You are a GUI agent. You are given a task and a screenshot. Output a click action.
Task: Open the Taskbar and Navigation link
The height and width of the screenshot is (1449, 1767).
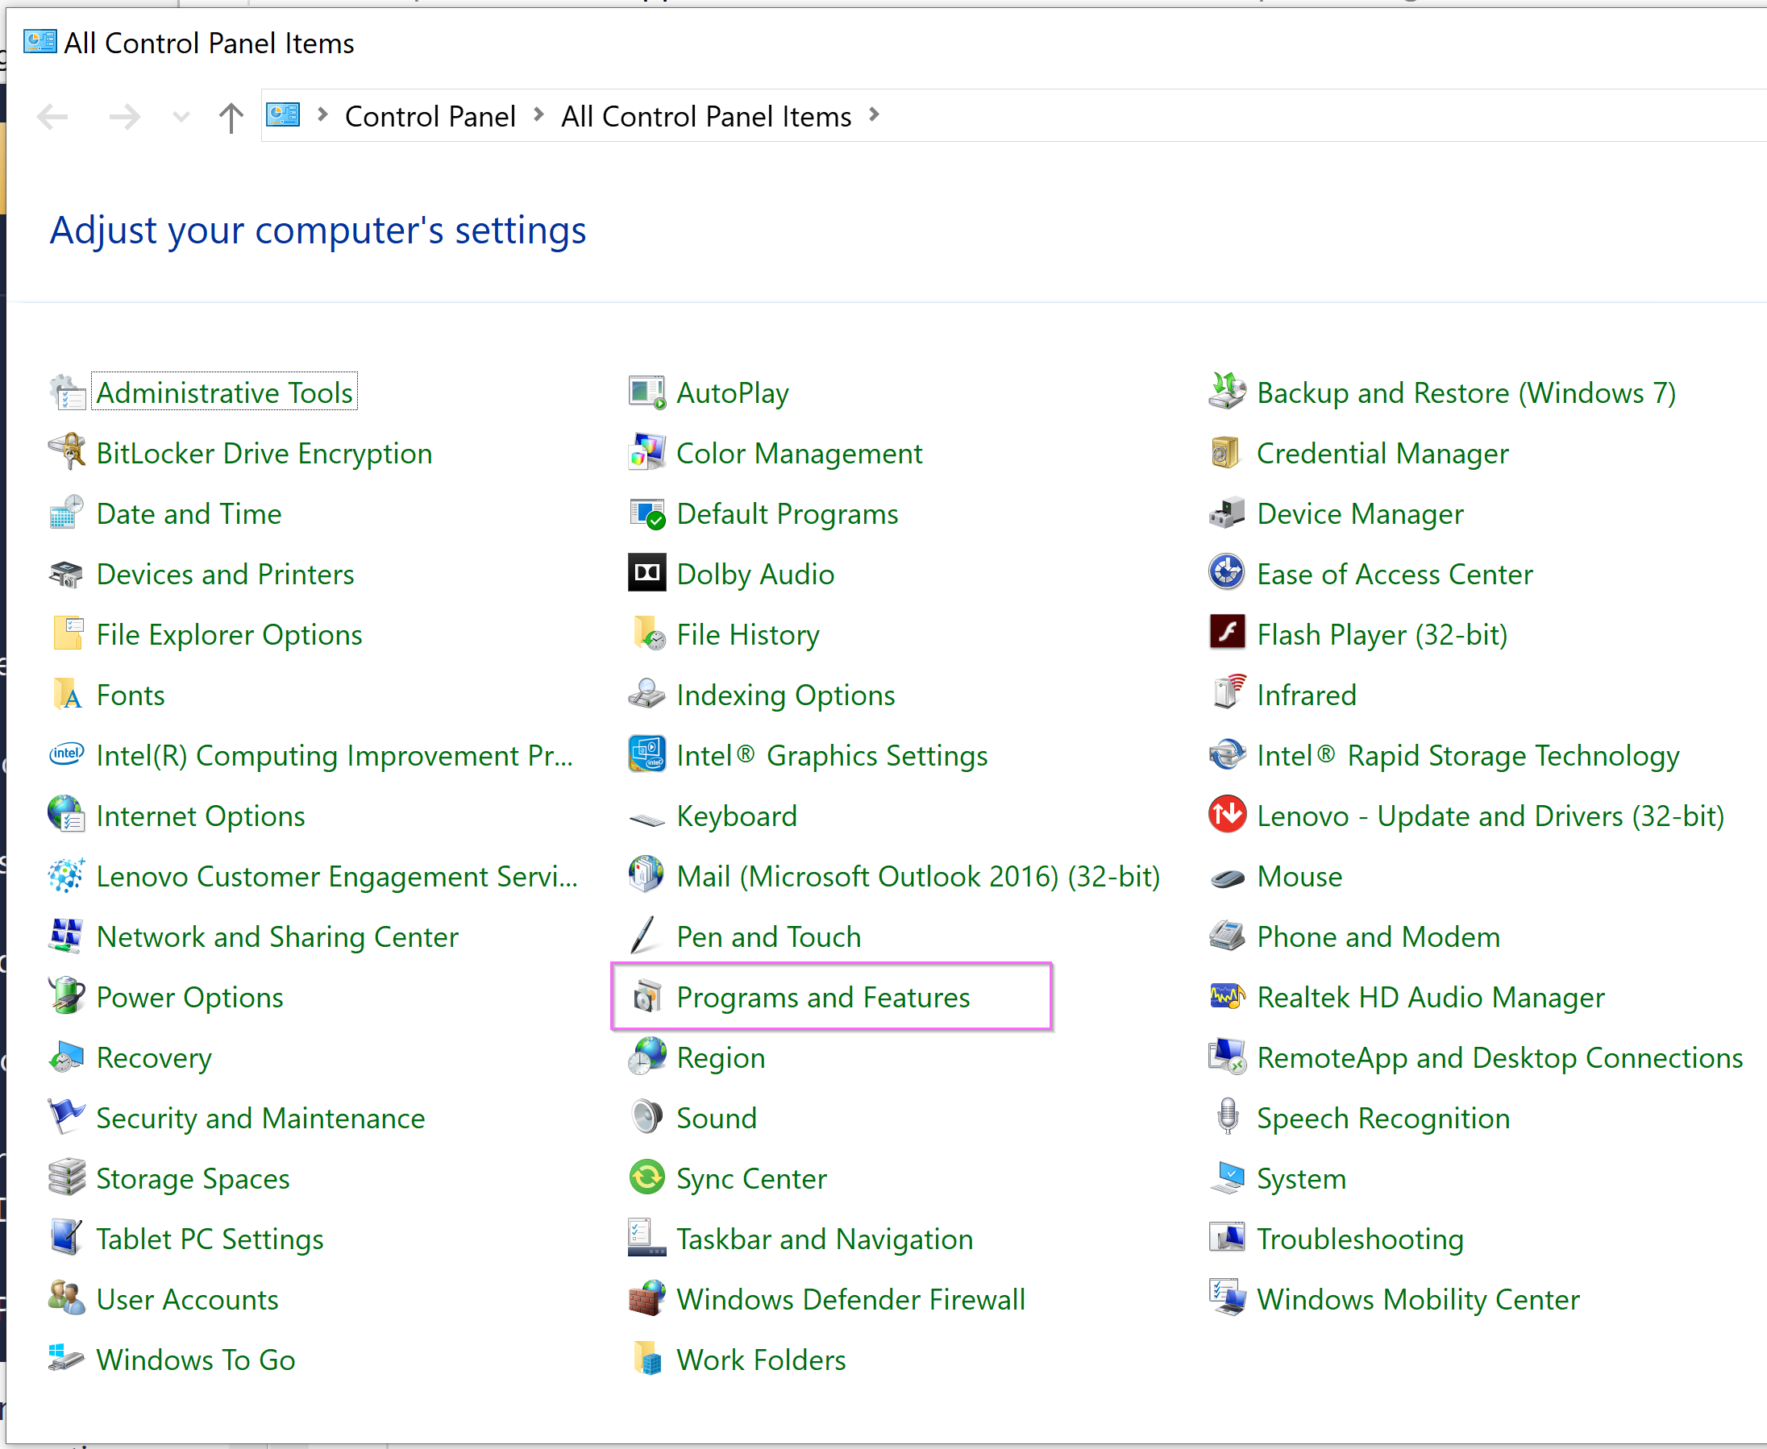pyautogui.click(x=825, y=1239)
